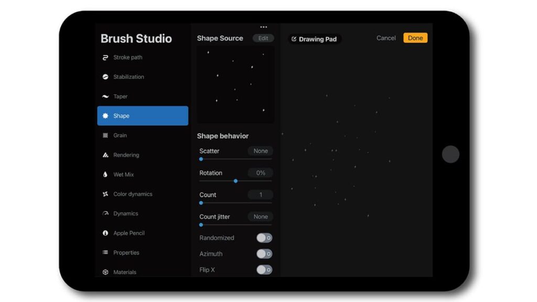537x302 pixels.
Task: Open the Stabilization settings icon
Action: 106,77
